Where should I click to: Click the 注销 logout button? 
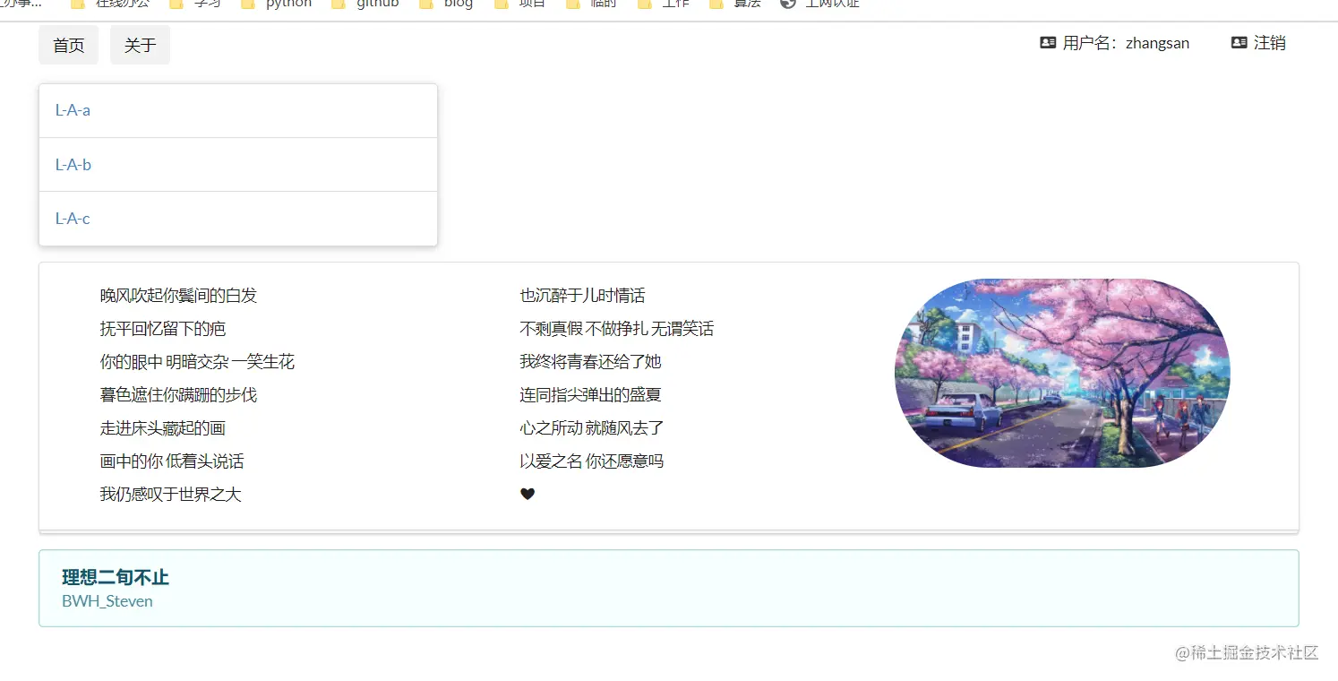1270,42
